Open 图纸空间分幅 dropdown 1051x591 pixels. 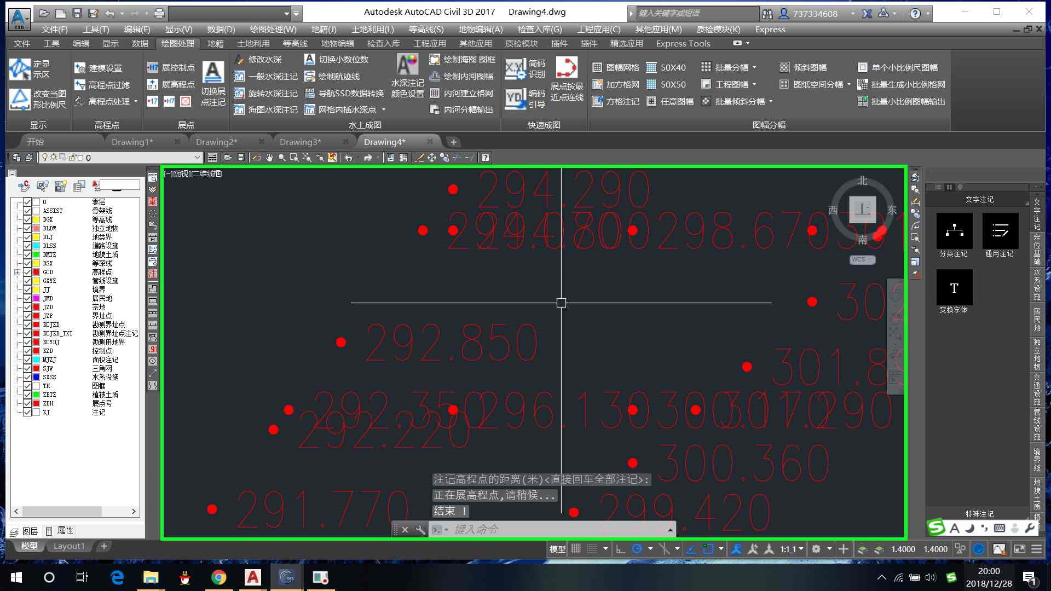point(848,84)
